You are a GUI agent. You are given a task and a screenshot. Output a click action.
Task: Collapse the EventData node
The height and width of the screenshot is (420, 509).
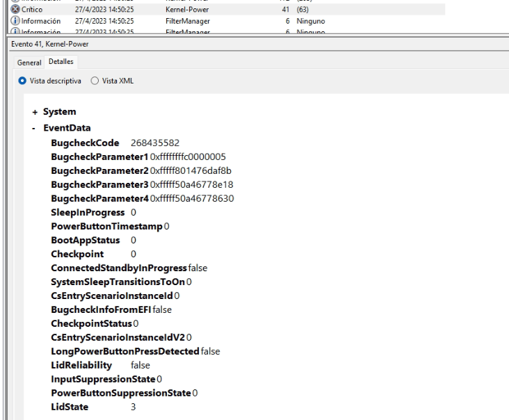click(x=34, y=129)
